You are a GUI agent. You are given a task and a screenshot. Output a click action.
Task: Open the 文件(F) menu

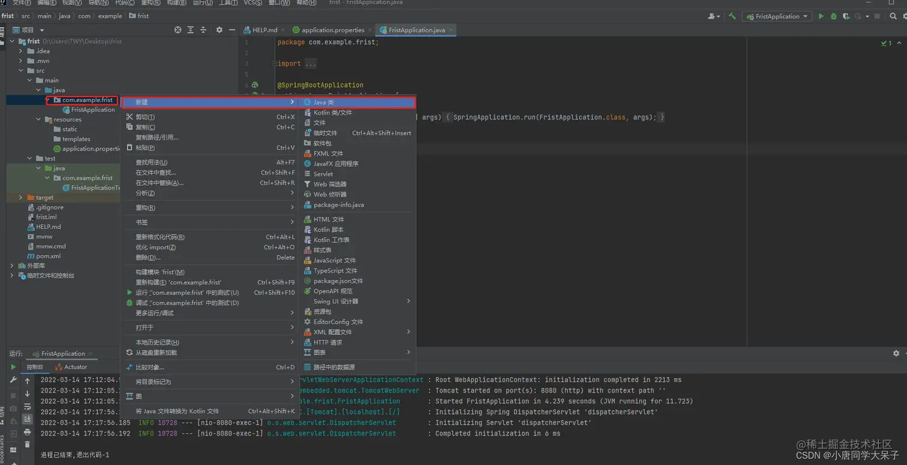tap(22, 3)
